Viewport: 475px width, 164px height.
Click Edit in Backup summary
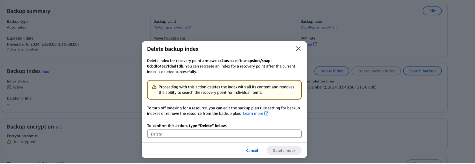[432, 11]
